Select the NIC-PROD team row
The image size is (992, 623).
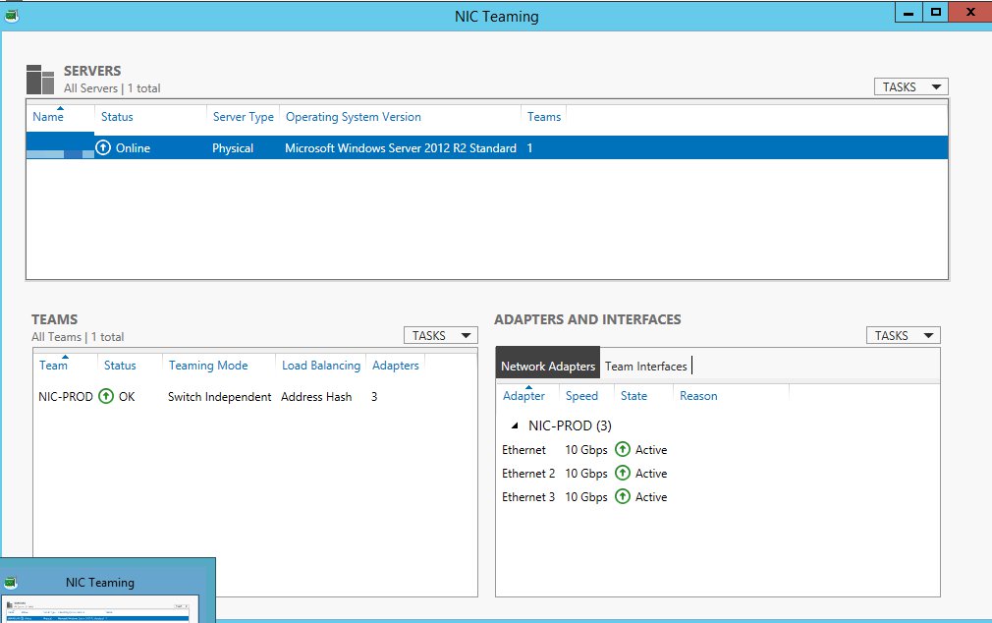pyautogui.click(x=255, y=396)
